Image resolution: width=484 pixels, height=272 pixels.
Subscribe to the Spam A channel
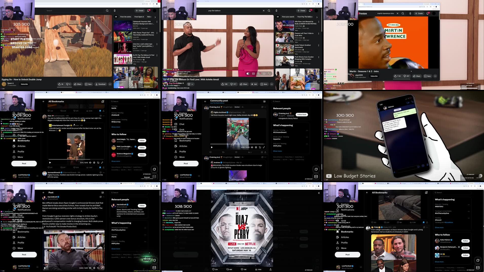tap(24, 84)
